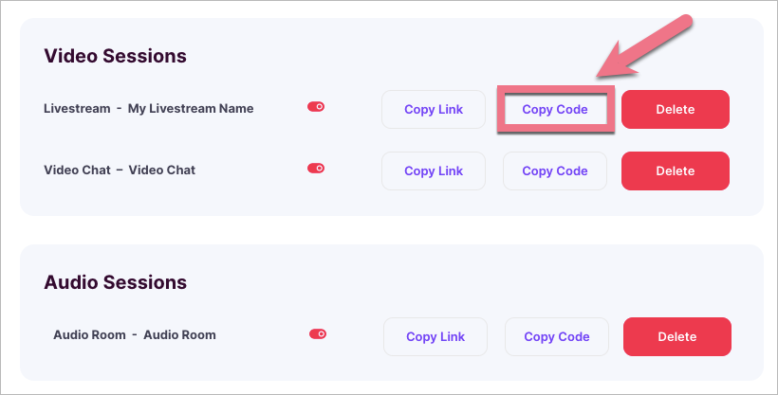The width and height of the screenshot is (778, 395).
Task: Delete the Livestream session
Action: [x=675, y=110]
